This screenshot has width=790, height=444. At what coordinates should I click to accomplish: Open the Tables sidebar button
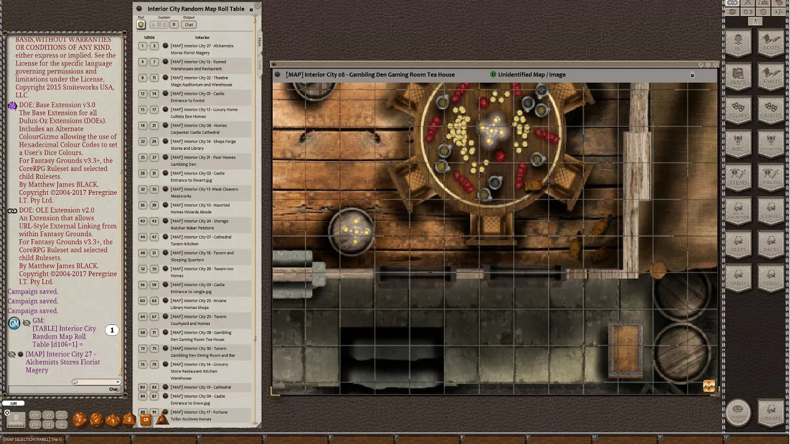coord(771,76)
